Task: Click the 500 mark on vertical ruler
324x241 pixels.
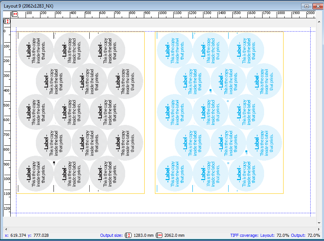Action: [x=7, y=105]
